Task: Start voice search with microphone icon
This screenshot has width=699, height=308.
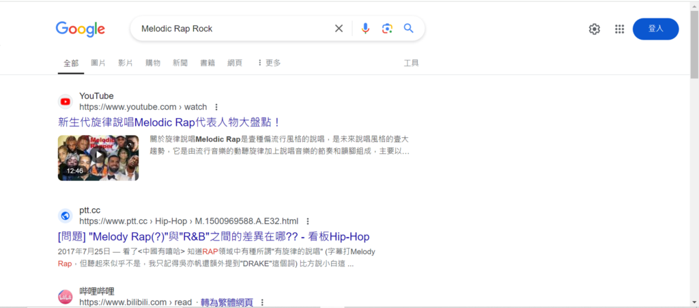Action: tap(365, 29)
